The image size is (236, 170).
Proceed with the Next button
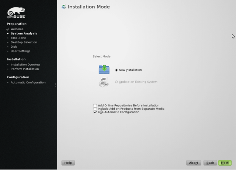pyautogui.click(x=225, y=163)
